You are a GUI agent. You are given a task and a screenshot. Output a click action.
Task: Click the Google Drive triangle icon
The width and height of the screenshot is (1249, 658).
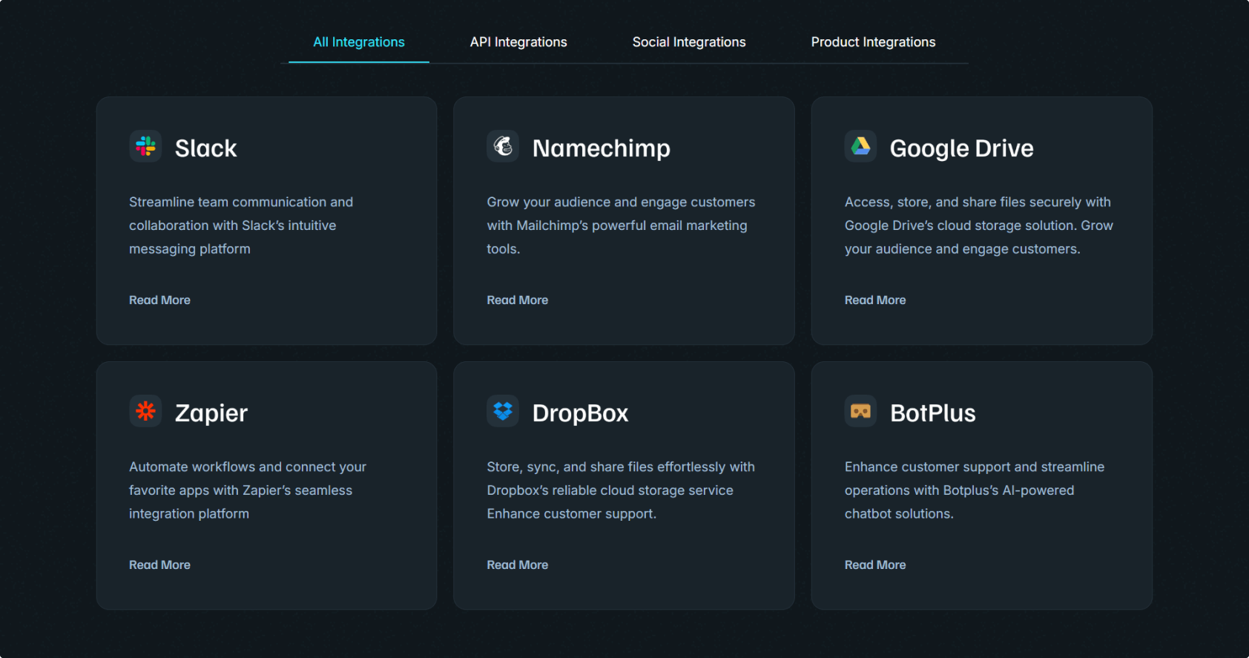[860, 146]
